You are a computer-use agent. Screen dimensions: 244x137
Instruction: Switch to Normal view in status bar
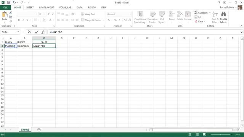(x=190, y=134)
